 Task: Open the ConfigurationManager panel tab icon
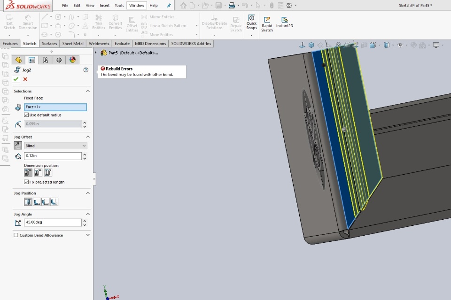pos(45,60)
